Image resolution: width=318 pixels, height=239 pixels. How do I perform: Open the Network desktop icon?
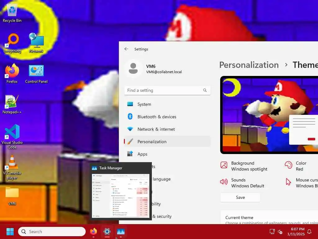(36, 43)
